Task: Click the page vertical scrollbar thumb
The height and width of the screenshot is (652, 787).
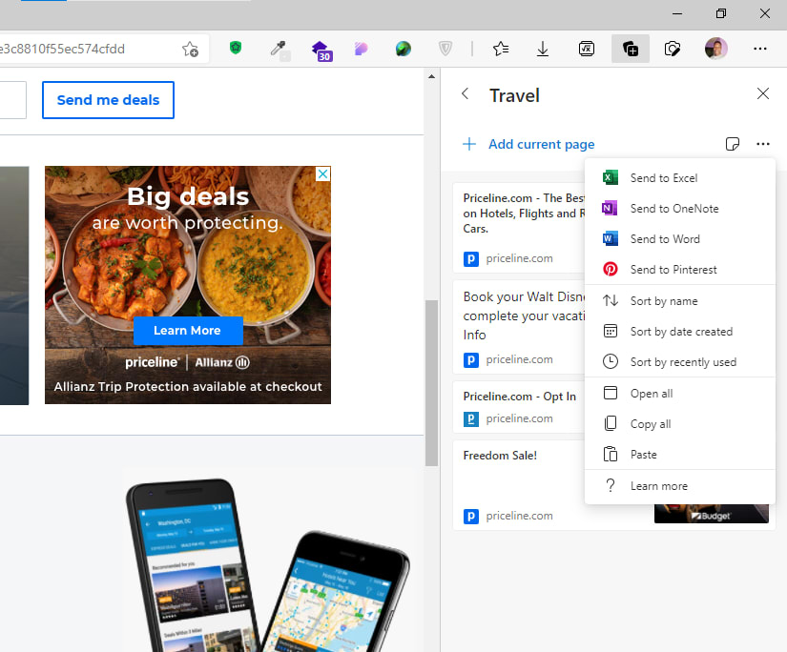Action: pyautogui.click(x=431, y=383)
